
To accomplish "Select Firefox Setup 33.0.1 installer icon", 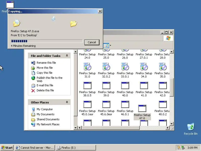I will tap(125, 66).
